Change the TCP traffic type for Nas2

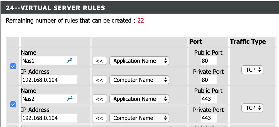pyautogui.click(x=252, y=108)
